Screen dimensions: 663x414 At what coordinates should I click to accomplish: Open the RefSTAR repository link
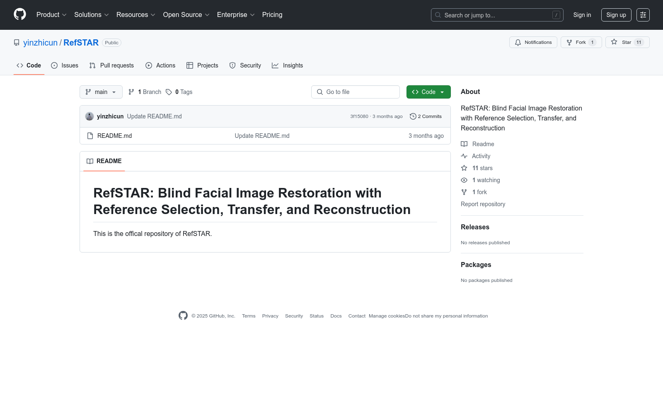click(x=81, y=43)
